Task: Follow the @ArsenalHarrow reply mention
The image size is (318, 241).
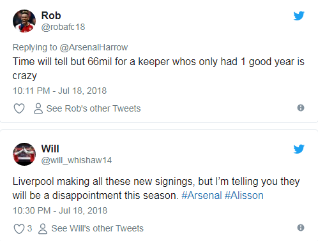Action: coord(94,47)
